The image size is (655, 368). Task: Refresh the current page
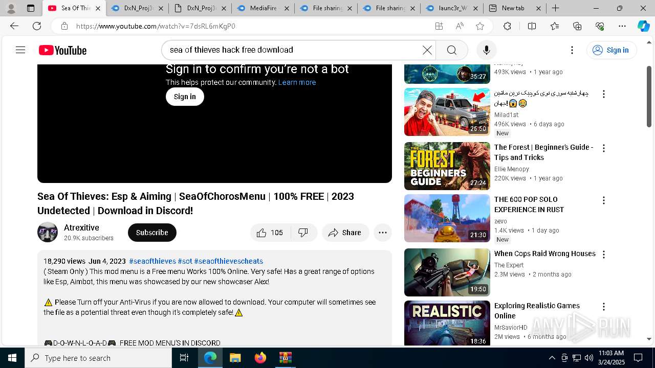pos(37,26)
